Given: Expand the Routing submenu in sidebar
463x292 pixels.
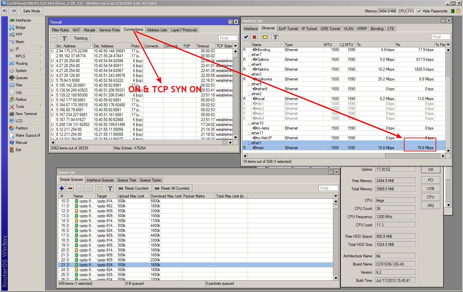Looking at the screenshot, I should click(41, 63).
